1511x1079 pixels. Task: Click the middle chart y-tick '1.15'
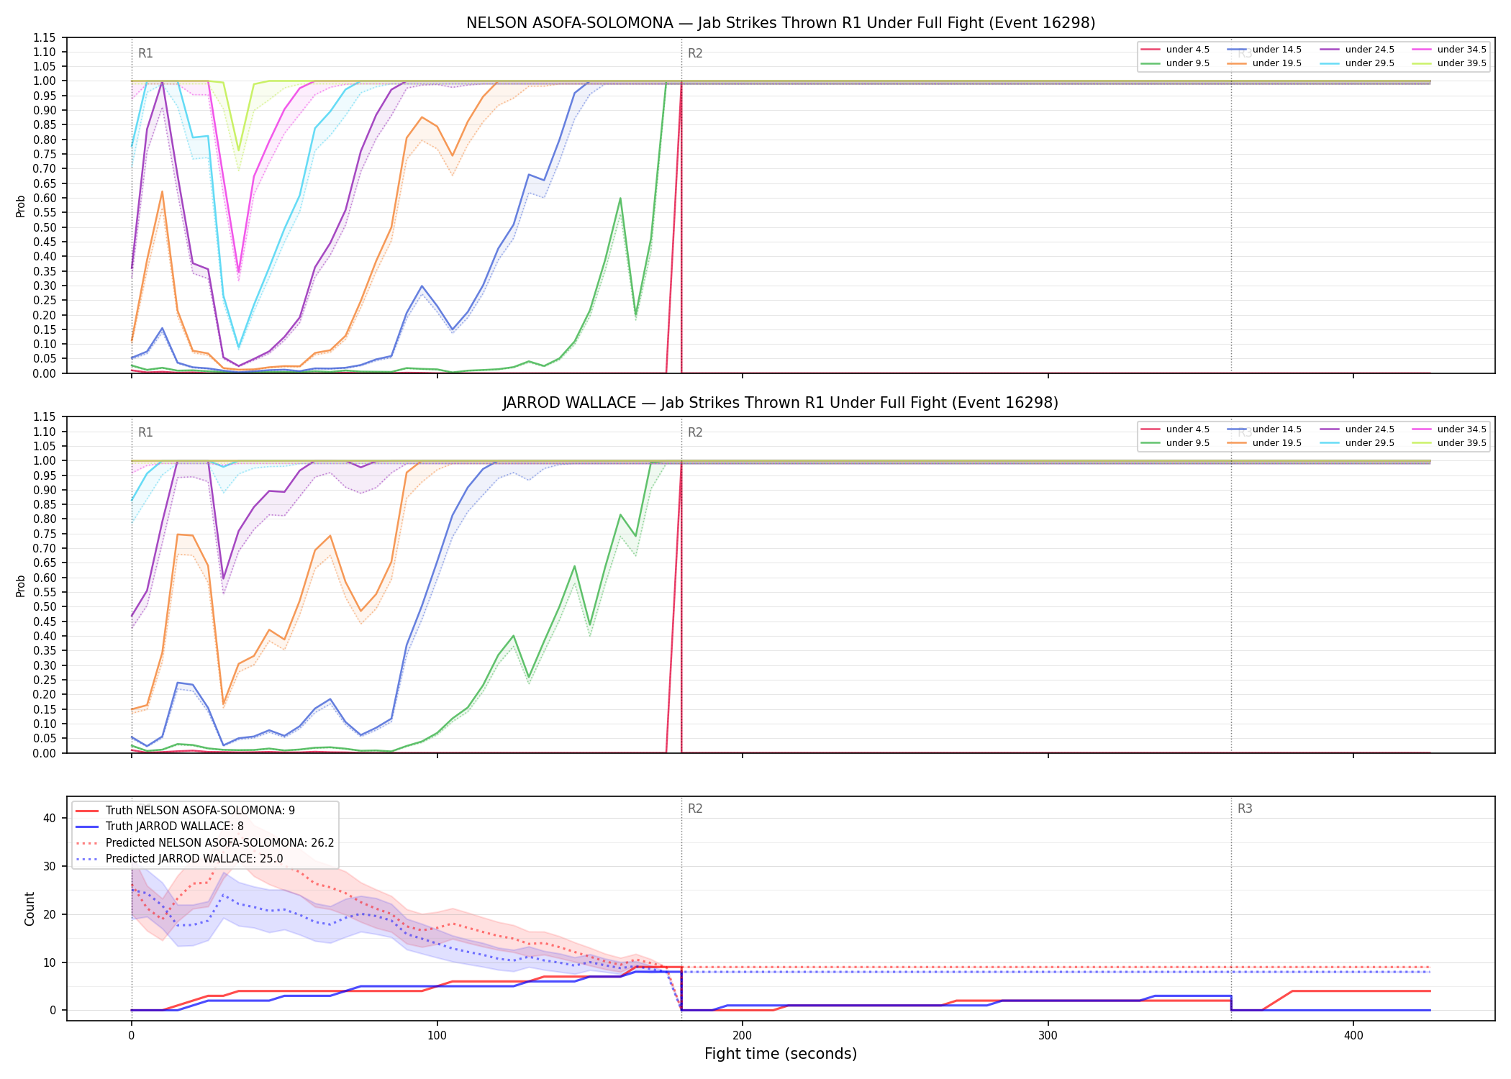[45, 417]
